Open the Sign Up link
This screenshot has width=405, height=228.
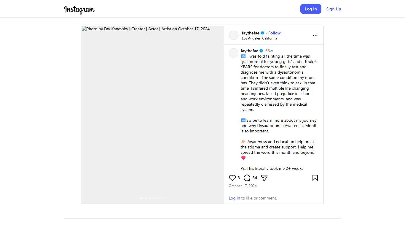click(334, 9)
